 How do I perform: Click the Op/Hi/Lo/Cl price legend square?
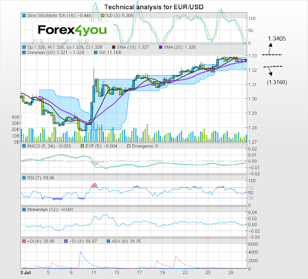[x=24, y=47]
